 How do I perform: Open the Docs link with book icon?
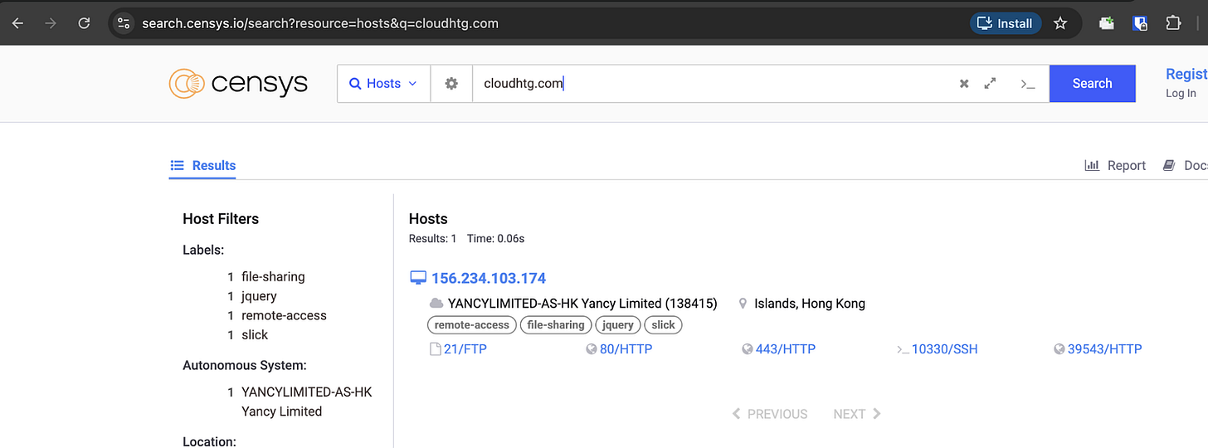(x=1185, y=165)
